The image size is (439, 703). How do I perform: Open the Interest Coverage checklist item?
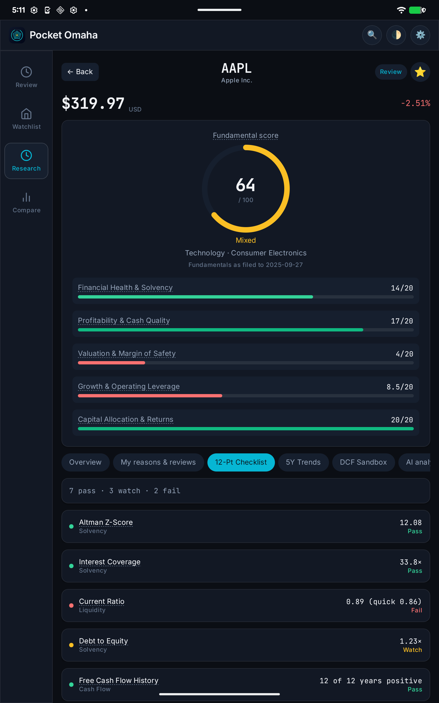pos(246,566)
